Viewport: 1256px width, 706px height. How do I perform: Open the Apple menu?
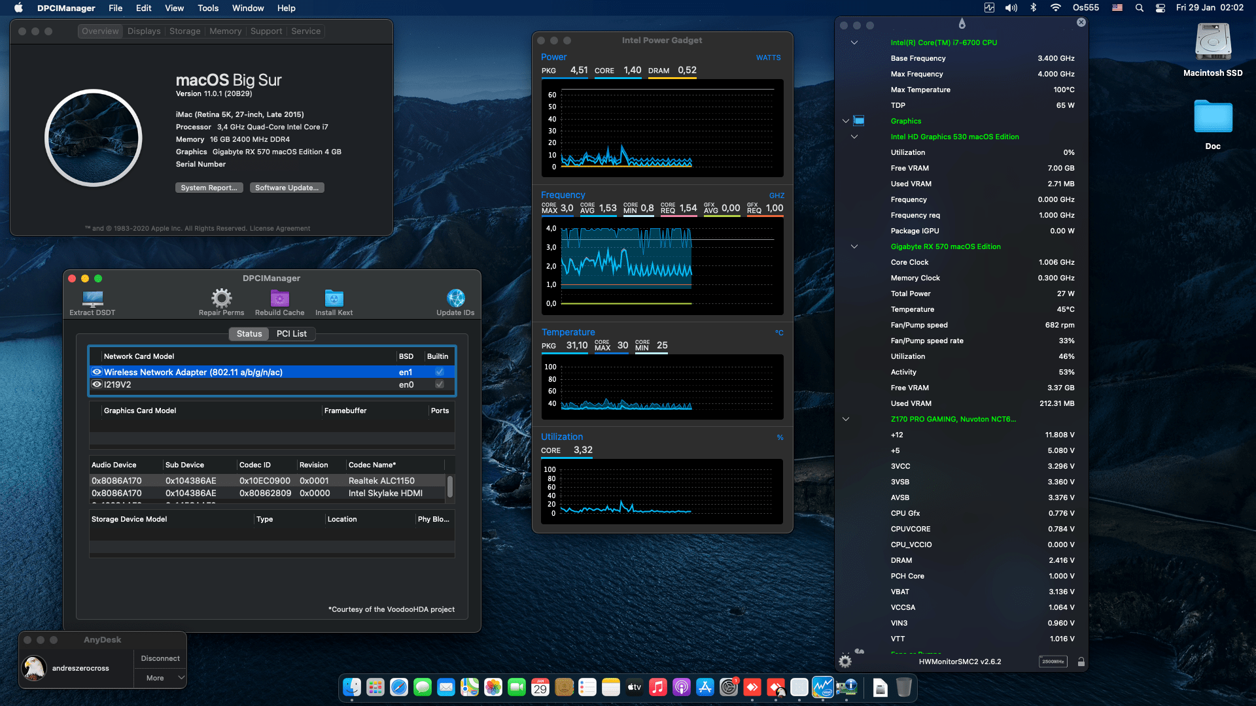[18, 8]
